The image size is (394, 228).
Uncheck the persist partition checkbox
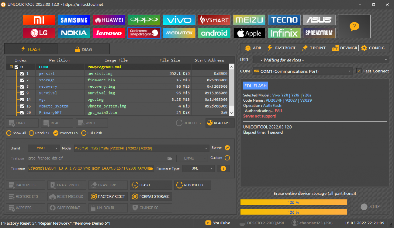22,73
